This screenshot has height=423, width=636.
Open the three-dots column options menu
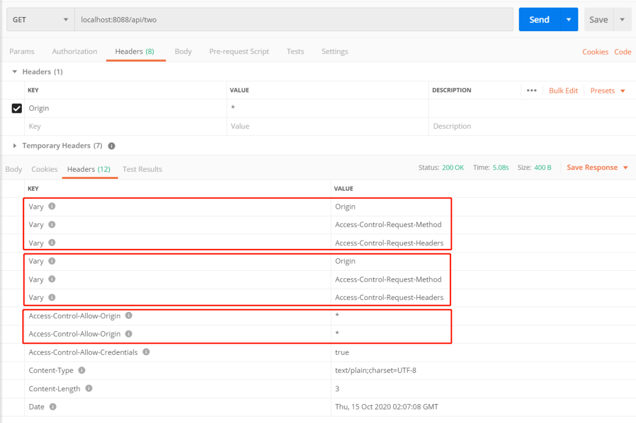point(531,91)
